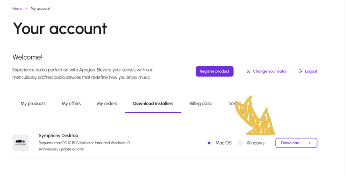Switch to the My products tab
The height and width of the screenshot is (175, 346).
coord(33,104)
